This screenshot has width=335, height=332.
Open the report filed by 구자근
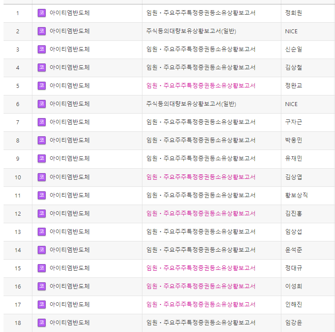tap(201, 122)
